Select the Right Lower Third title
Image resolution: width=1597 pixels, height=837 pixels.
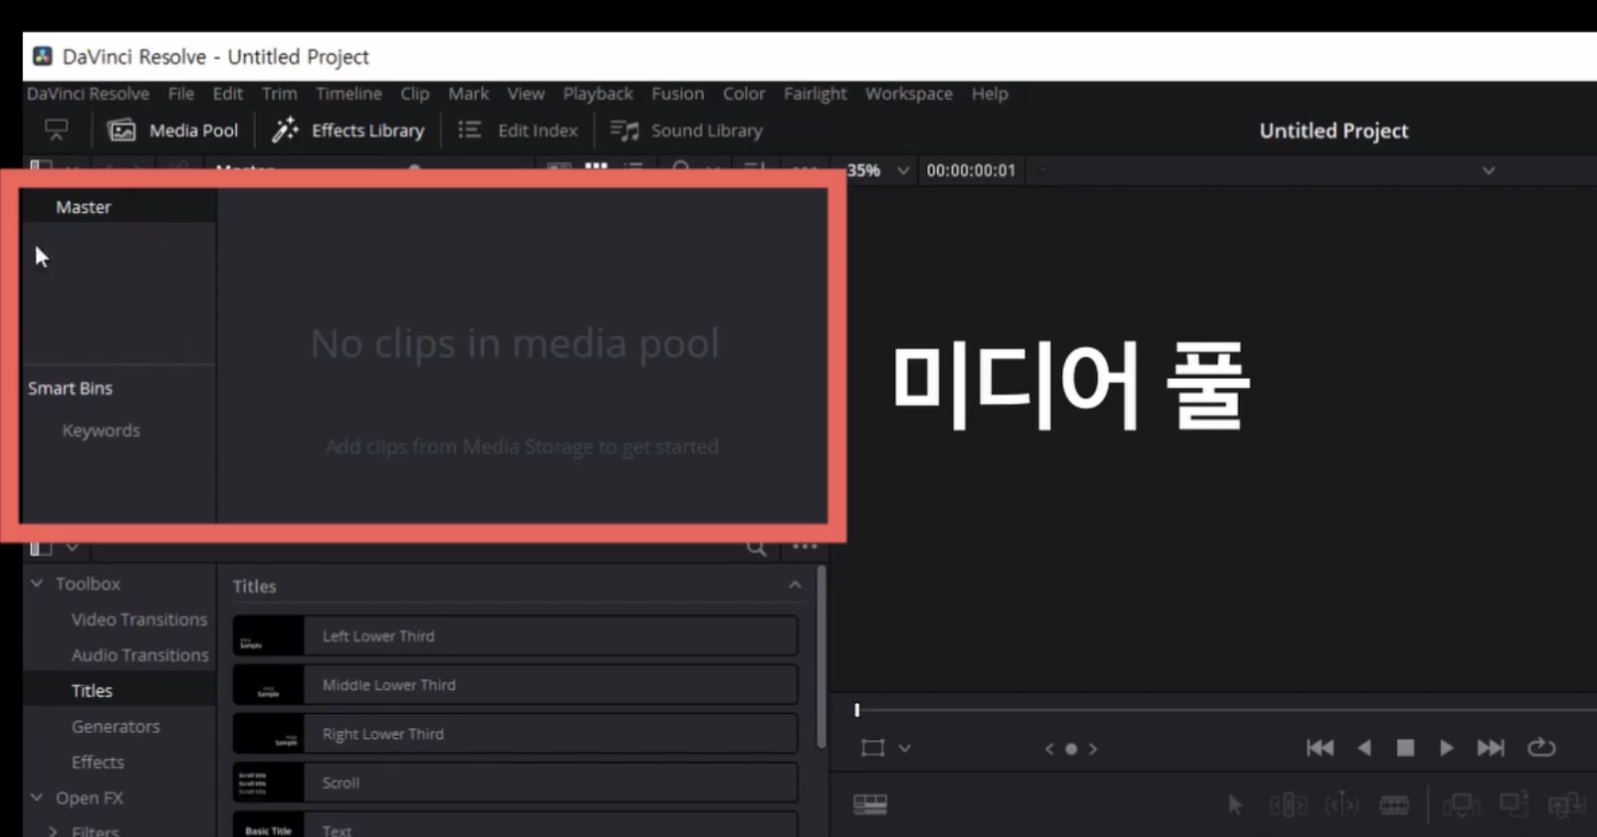pos(515,734)
